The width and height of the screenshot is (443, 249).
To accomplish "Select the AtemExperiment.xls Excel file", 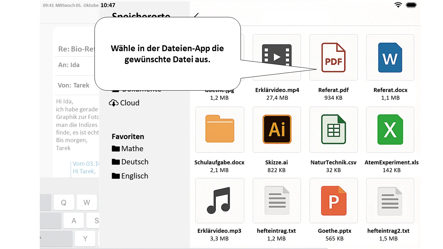I will (390, 129).
